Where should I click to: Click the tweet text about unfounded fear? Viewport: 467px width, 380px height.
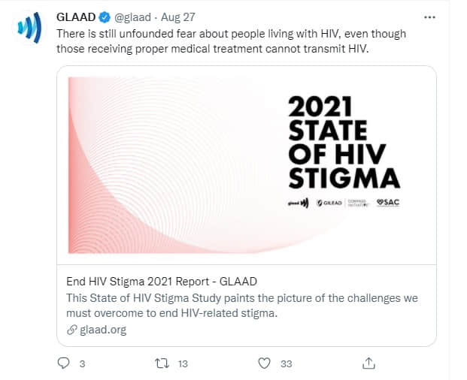(231, 41)
